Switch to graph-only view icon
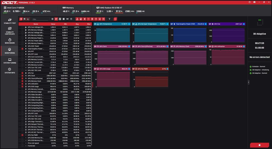272x149 pixels. pyautogui.click(x=28, y=19)
